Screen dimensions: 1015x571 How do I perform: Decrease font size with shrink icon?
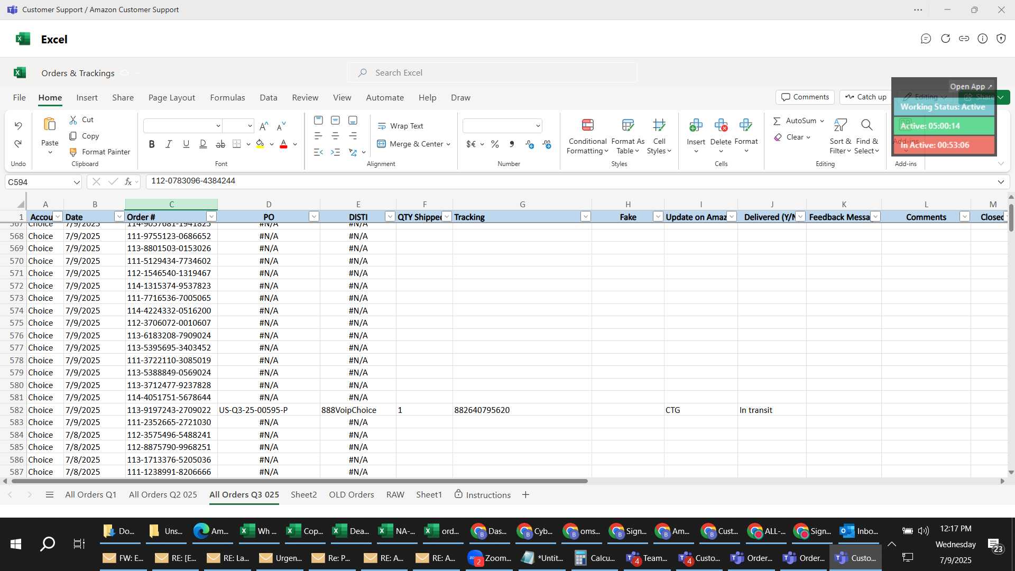click(281, 126)
